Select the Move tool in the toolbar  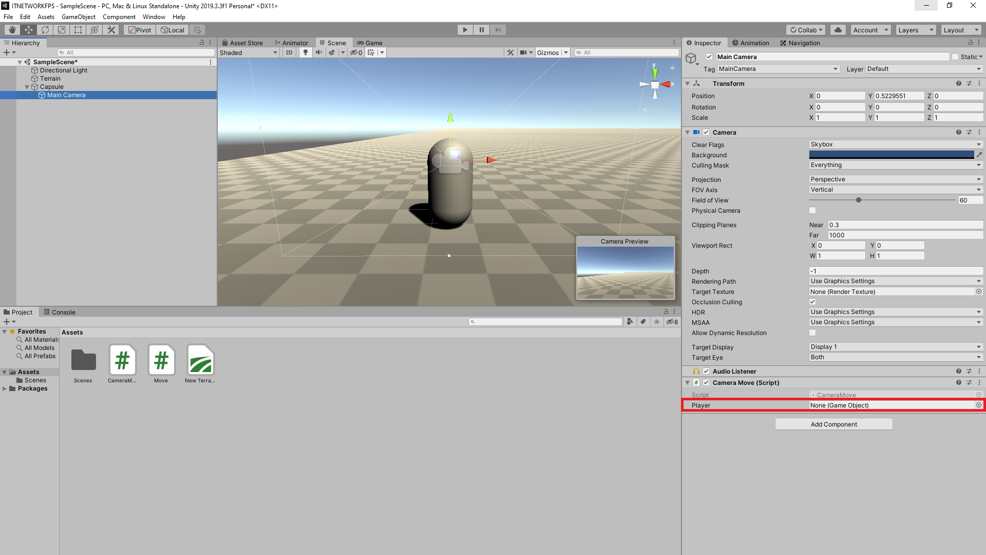pos(28,29)
